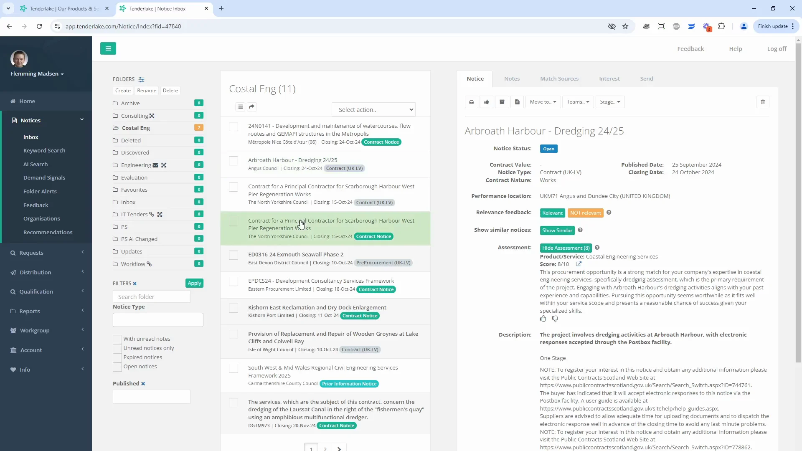Enable the Unread notices only filter
Image resolution: width=802 pixels, height=451 pixels.
[x=117, y=348]
